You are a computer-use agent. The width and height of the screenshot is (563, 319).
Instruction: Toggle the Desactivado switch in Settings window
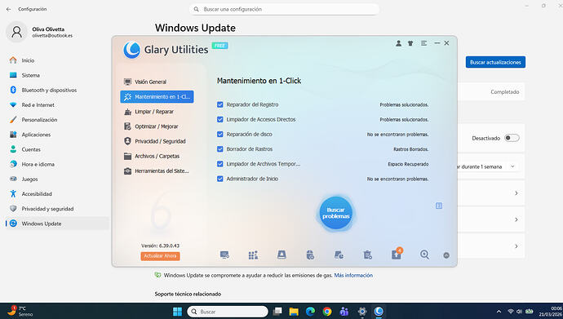pyautogui.click(x=512, y=138)
